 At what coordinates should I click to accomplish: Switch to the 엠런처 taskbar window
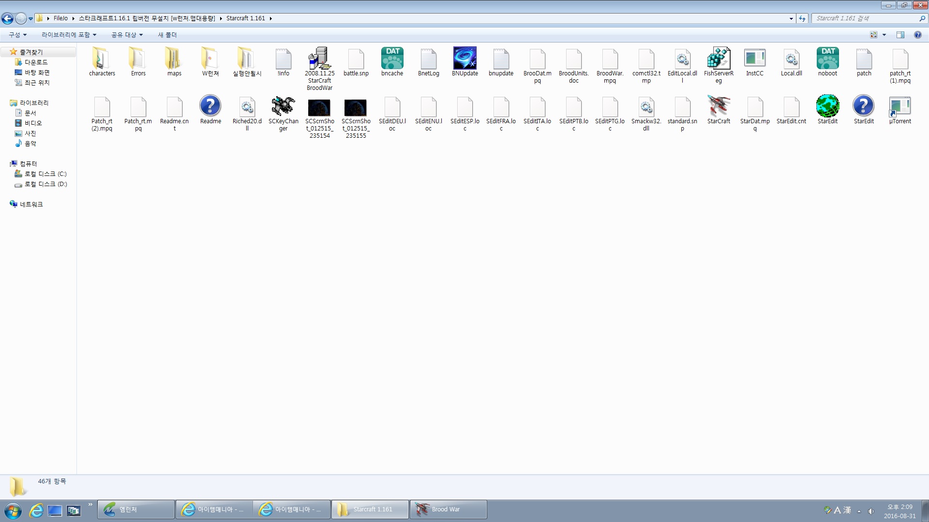point(136,509)
